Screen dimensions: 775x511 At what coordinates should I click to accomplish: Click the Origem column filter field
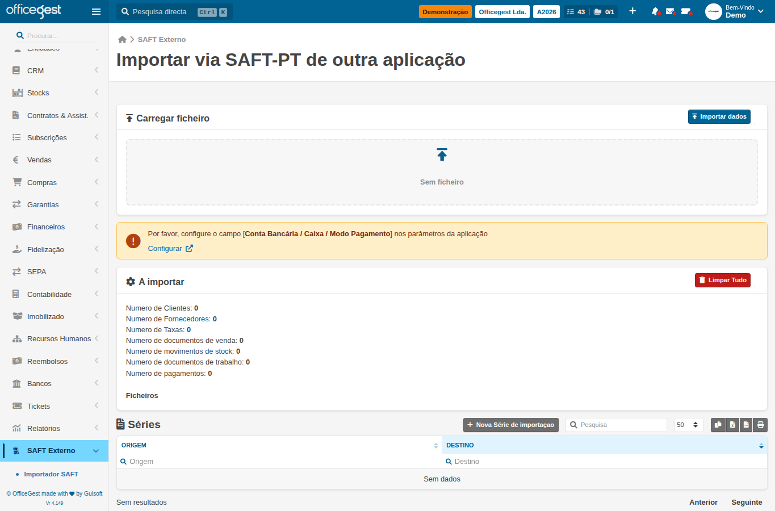click(x=279, y=462)
